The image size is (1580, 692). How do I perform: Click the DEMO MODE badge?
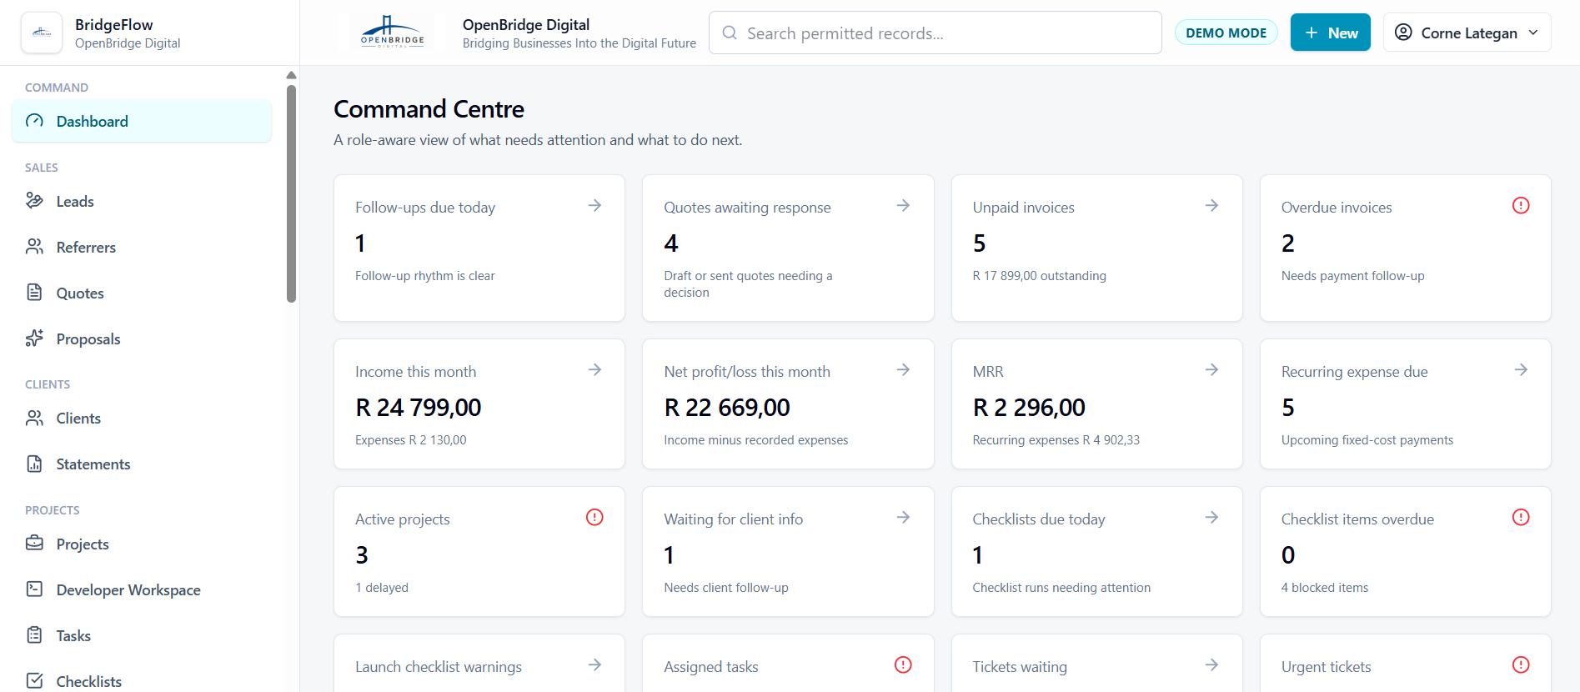(1226, 33)
